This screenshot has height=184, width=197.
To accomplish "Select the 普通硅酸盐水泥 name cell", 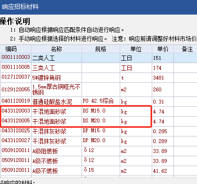I will click(57, 102).
